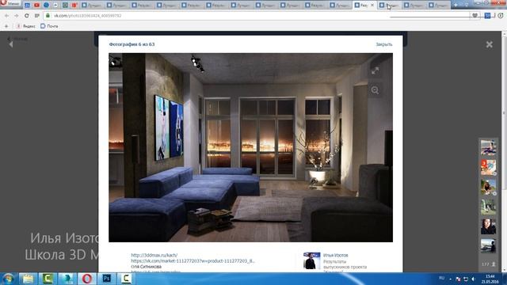This screenshot has width=507, height=285.
Task: Open the vk.com/market product link
Action: click(193, 260)
